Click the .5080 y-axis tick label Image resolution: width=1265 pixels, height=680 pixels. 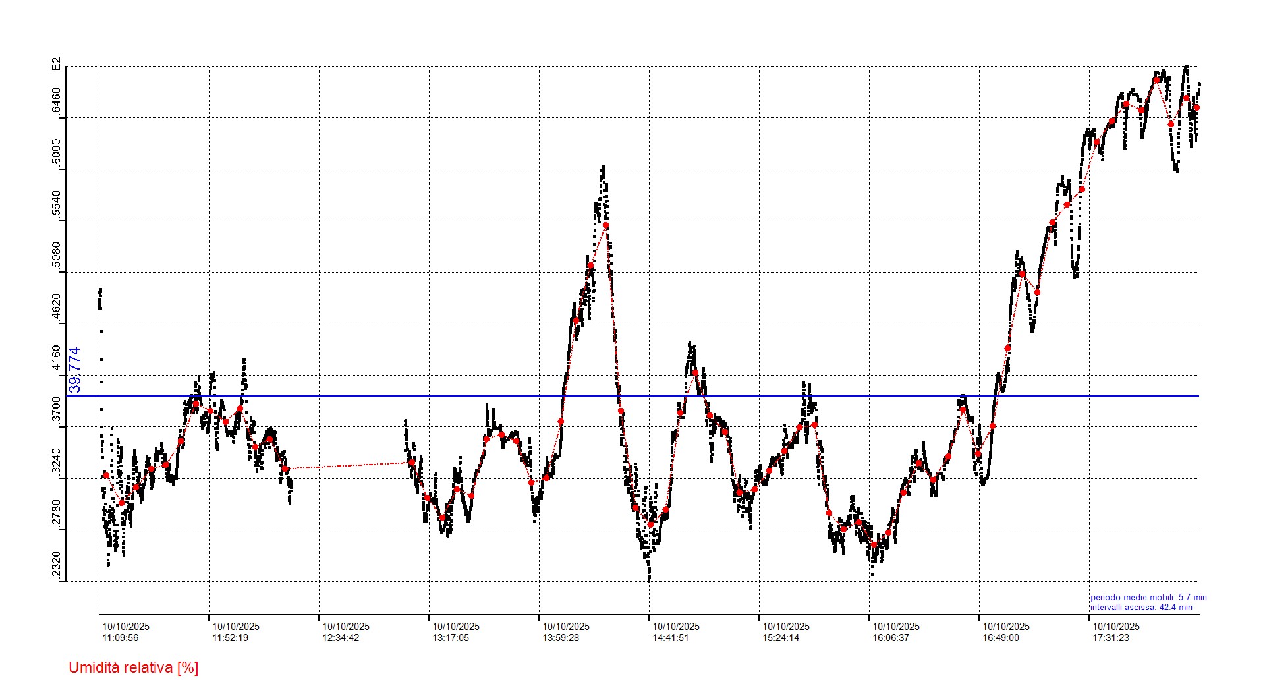(x=57, y=256)
